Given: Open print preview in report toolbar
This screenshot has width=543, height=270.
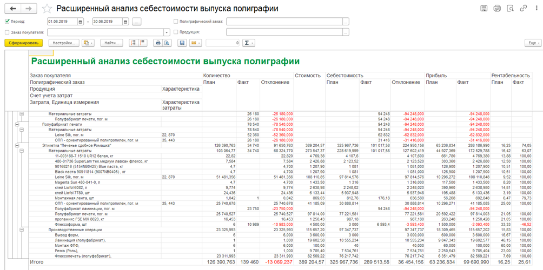Looking at the screenshot, I should click(167, 43).
